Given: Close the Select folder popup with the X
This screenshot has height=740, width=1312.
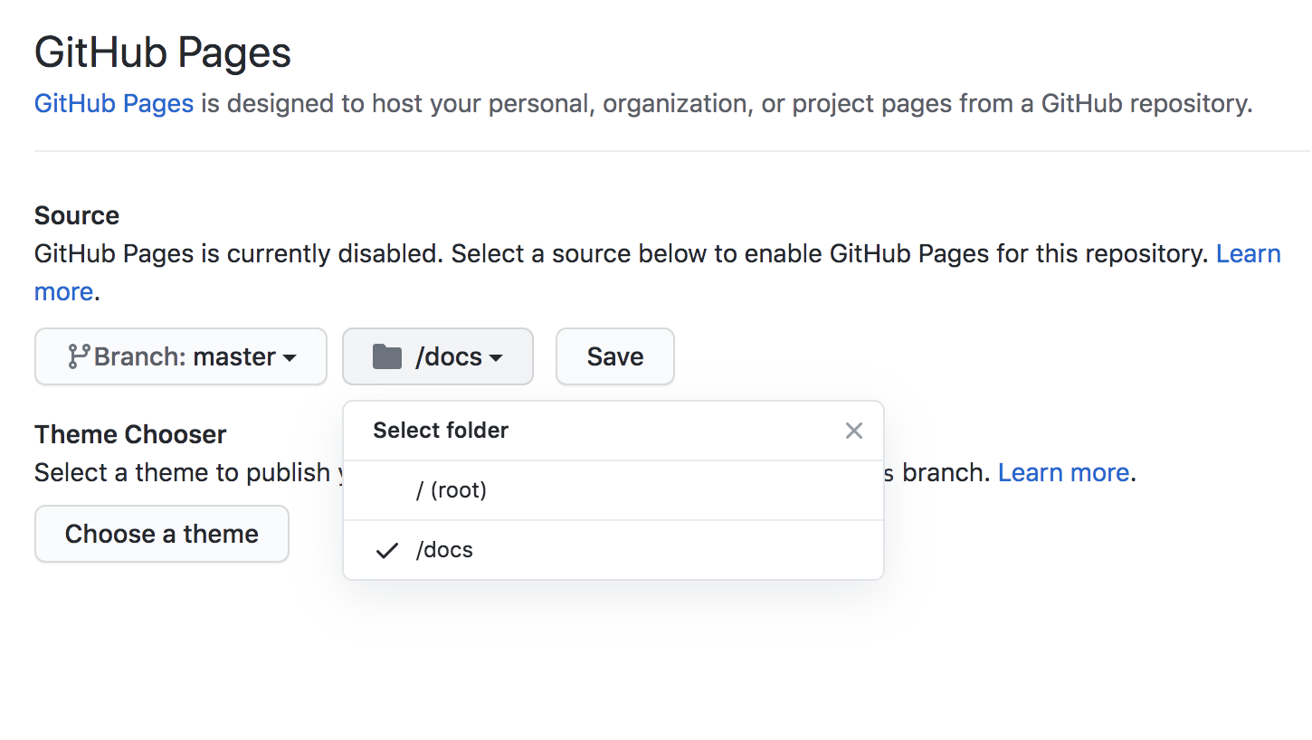Looking at the screenshot, I should tap(854, 431).
